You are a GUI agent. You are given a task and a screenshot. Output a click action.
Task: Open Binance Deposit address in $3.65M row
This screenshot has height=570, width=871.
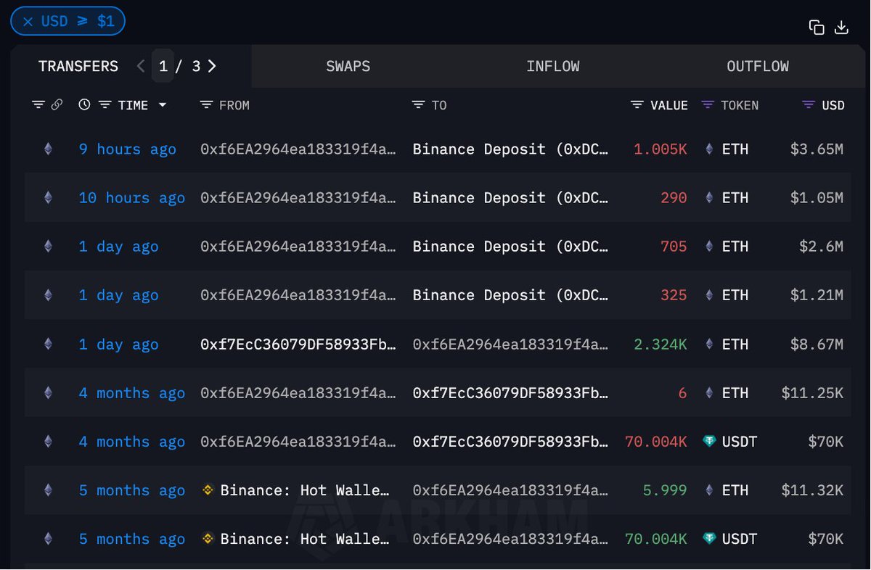click(x=511, y=149)
